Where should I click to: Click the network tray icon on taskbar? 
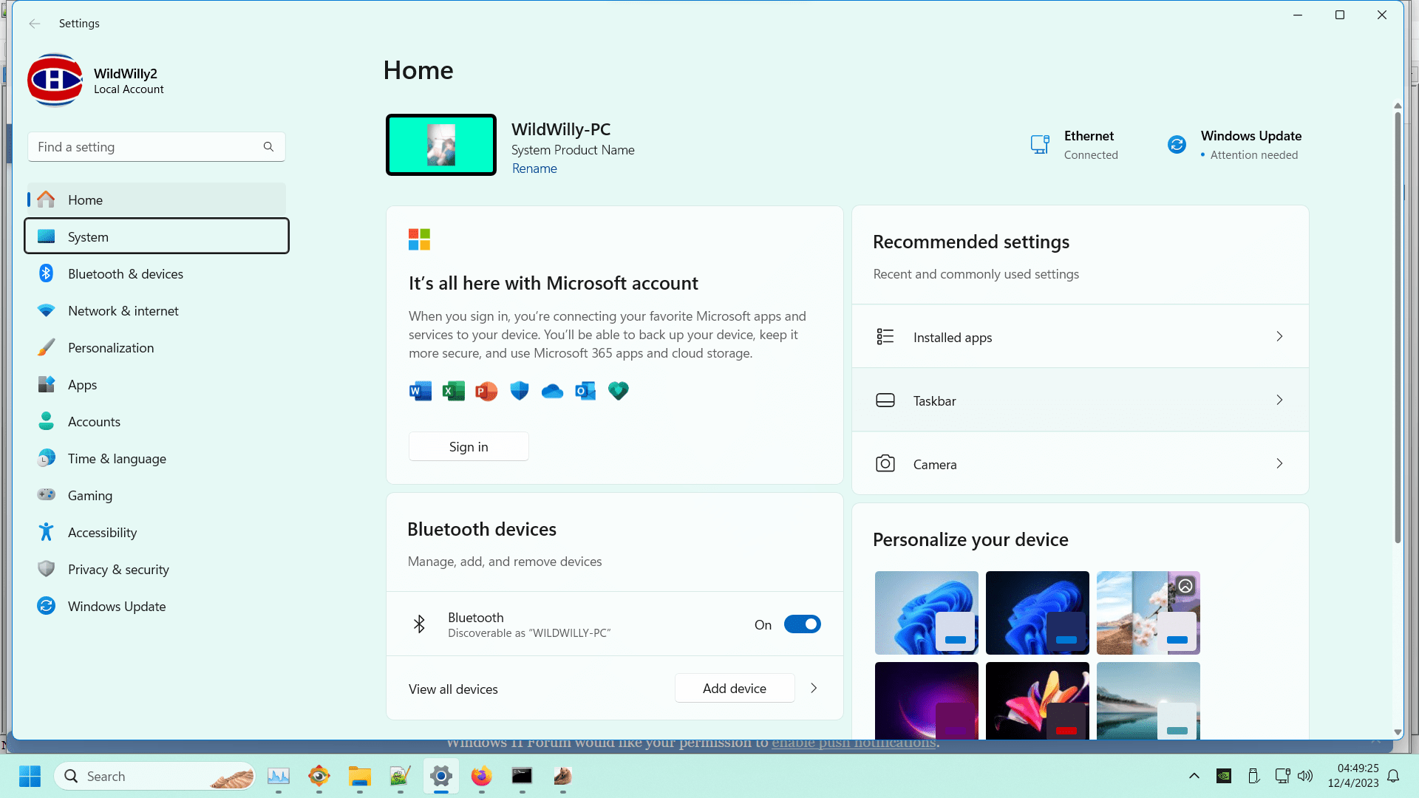tap(1282, 776)
